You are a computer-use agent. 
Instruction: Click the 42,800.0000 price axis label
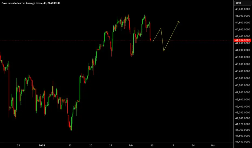point(243,92)
